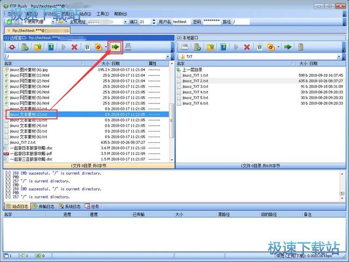Click the red X delete icon in local toolbar
Screen dimensions: 349x262
point(247,47)
